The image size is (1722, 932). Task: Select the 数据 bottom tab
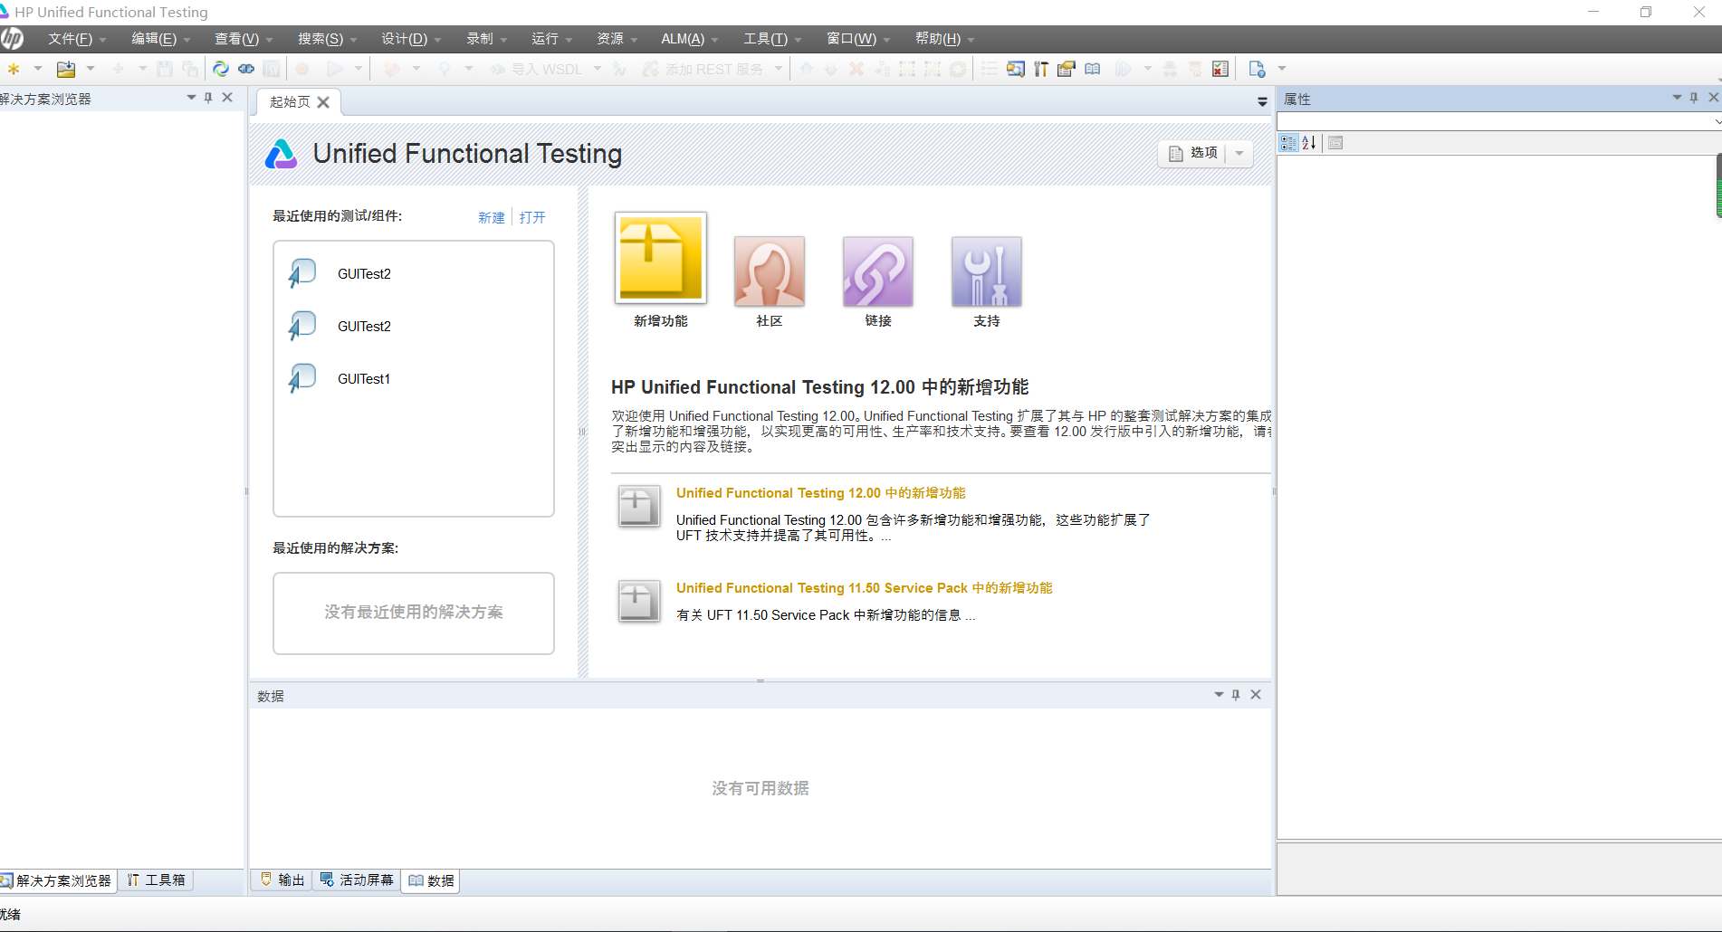click(431, 880)
